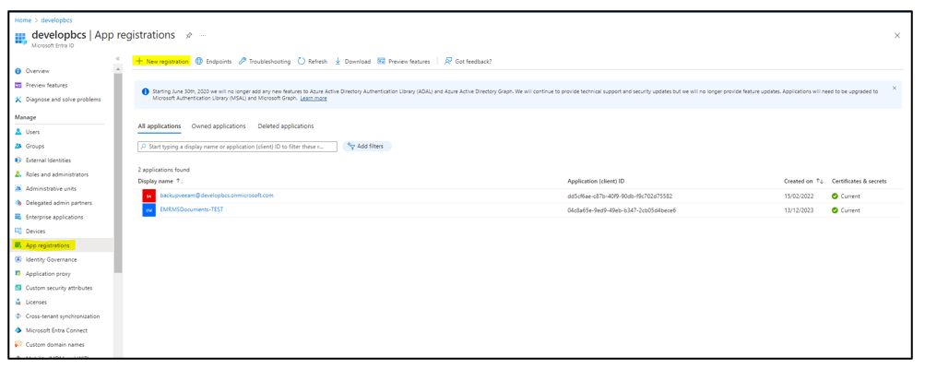925x369 pixels.
Task: Click the Add filters button
Action: 366,147
